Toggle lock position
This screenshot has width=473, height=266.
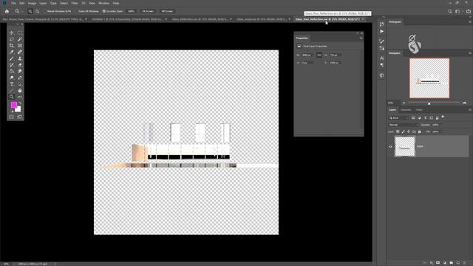click(x=409, y=132)
